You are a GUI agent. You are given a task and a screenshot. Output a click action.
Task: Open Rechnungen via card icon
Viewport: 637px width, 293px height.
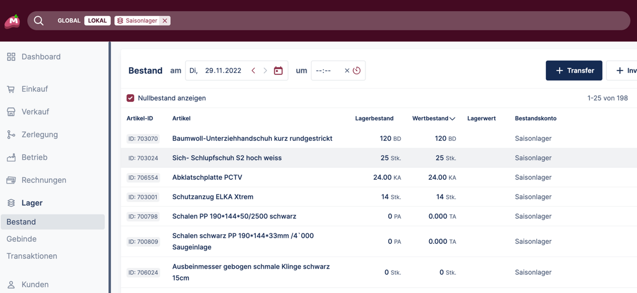(11, 180)
